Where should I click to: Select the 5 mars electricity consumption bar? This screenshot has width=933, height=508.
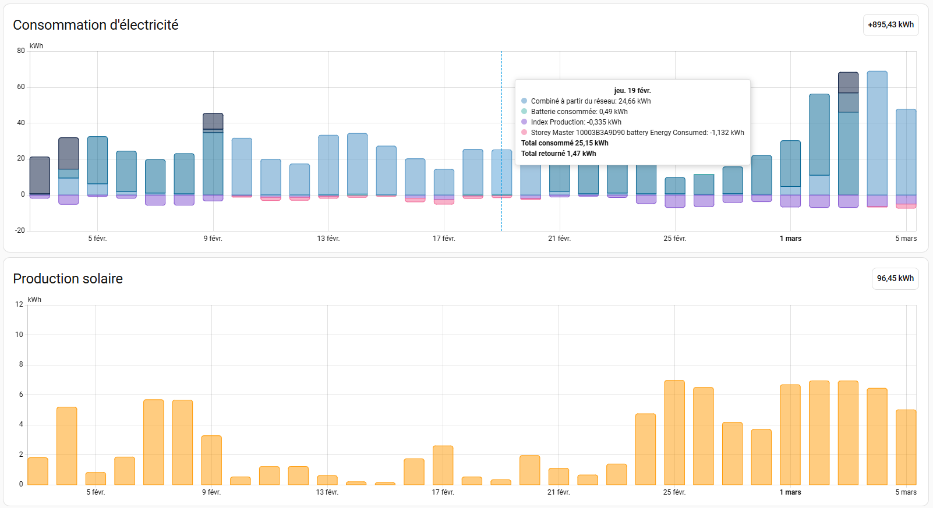click(906, 152)
